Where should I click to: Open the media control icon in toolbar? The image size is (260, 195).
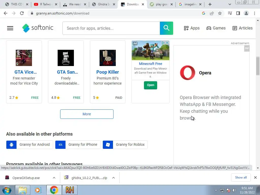pyautogui.click(x=230, y=13)
